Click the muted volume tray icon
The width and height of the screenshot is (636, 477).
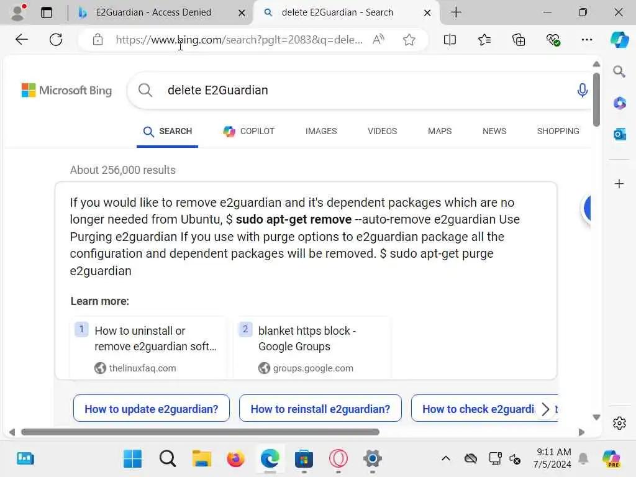(515, 459)
